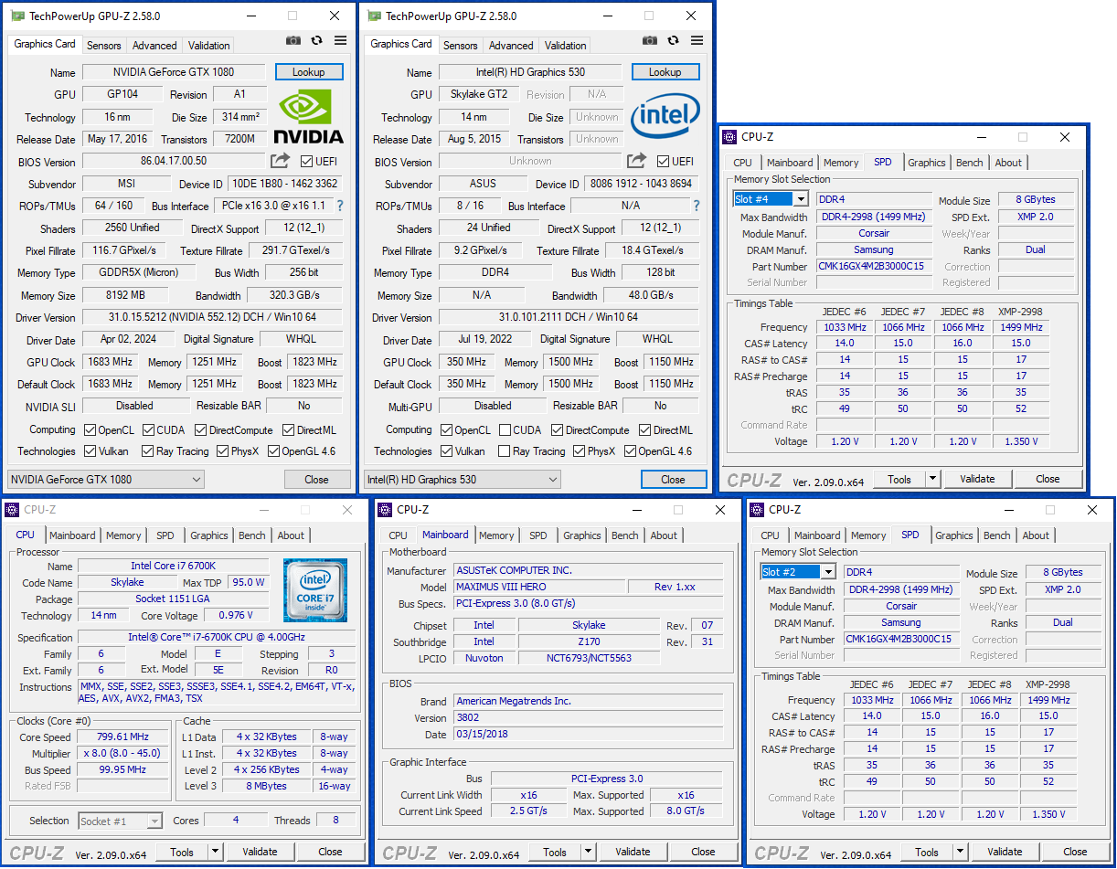This screenshot has height=869, width=1117.
Task: Open Graphics tab in CPU-Z processor window
Action: [x=209, y=535]
